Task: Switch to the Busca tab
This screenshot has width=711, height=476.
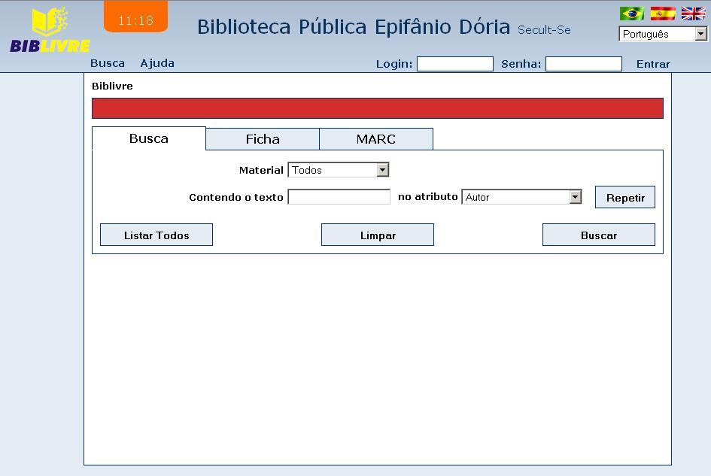Action: tap(149, 138)
